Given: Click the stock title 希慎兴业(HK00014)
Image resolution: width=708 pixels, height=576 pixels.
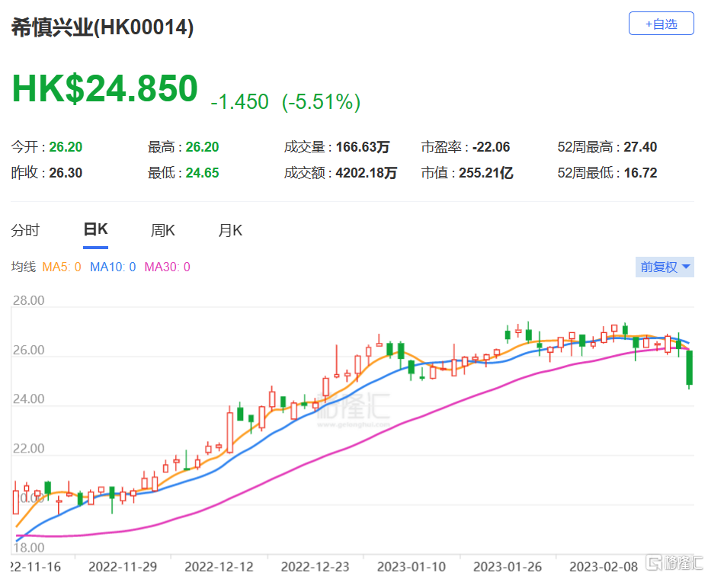Looking at the screenshot, I should click(102, 27).
